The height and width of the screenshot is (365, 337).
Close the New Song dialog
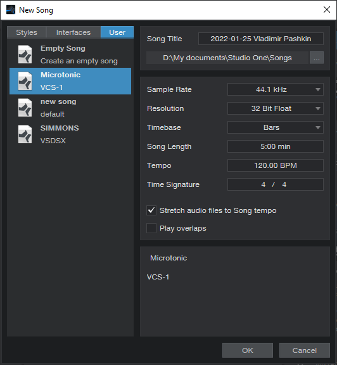pyautogui.click(x=327, y=10)
